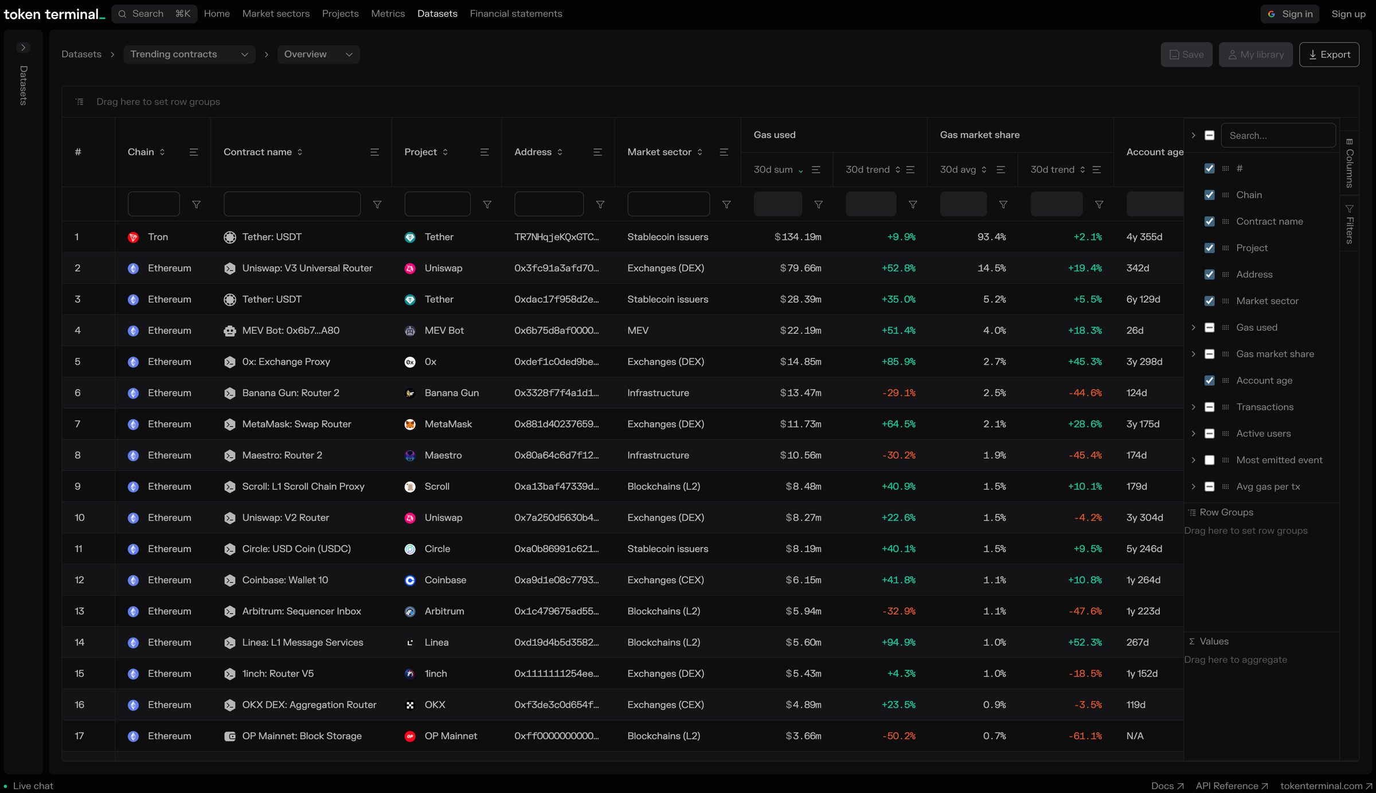Click the Market sector filter funnel icon

(726, 205)
